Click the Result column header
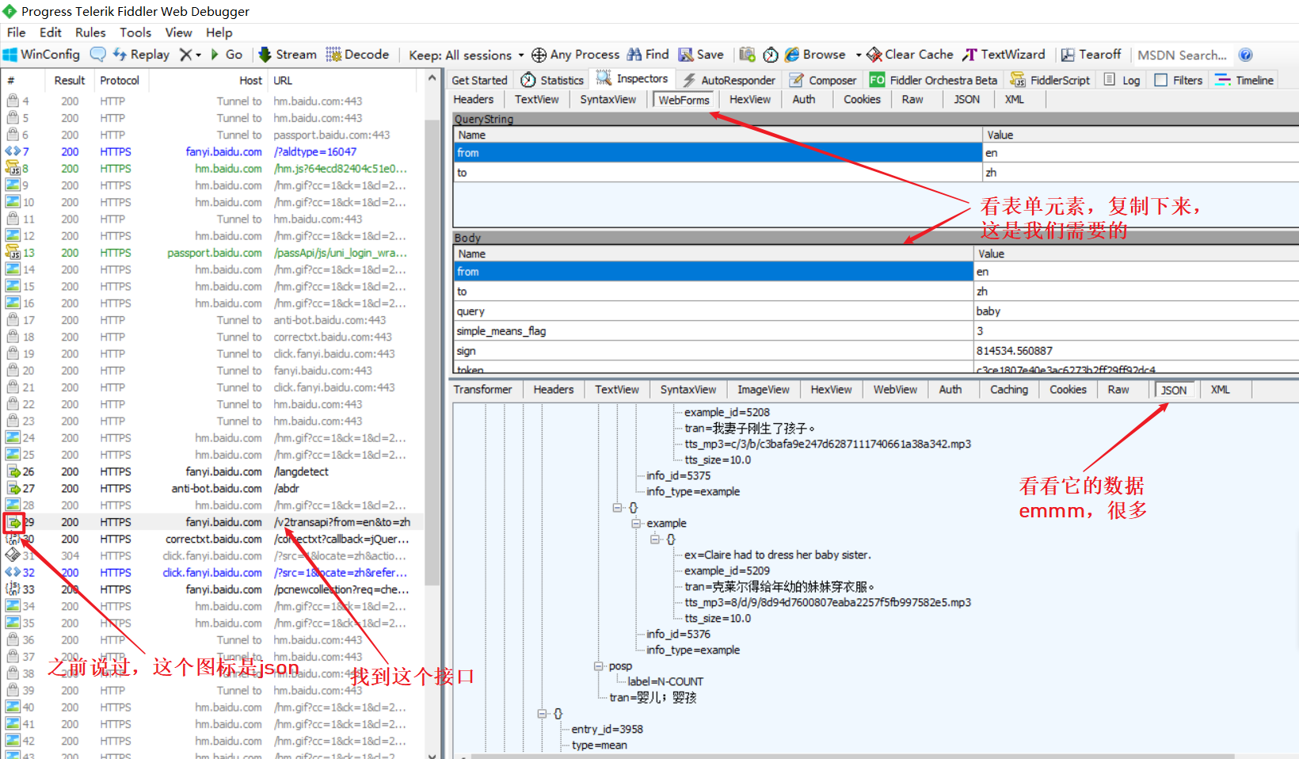 pos(70,80)
